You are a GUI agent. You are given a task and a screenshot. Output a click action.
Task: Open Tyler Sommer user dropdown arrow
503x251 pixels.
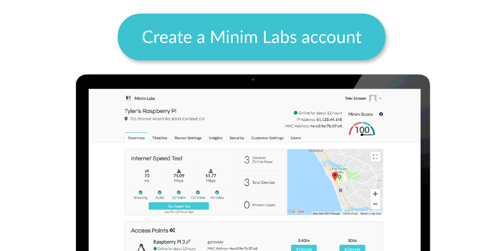tap(381, 99)
